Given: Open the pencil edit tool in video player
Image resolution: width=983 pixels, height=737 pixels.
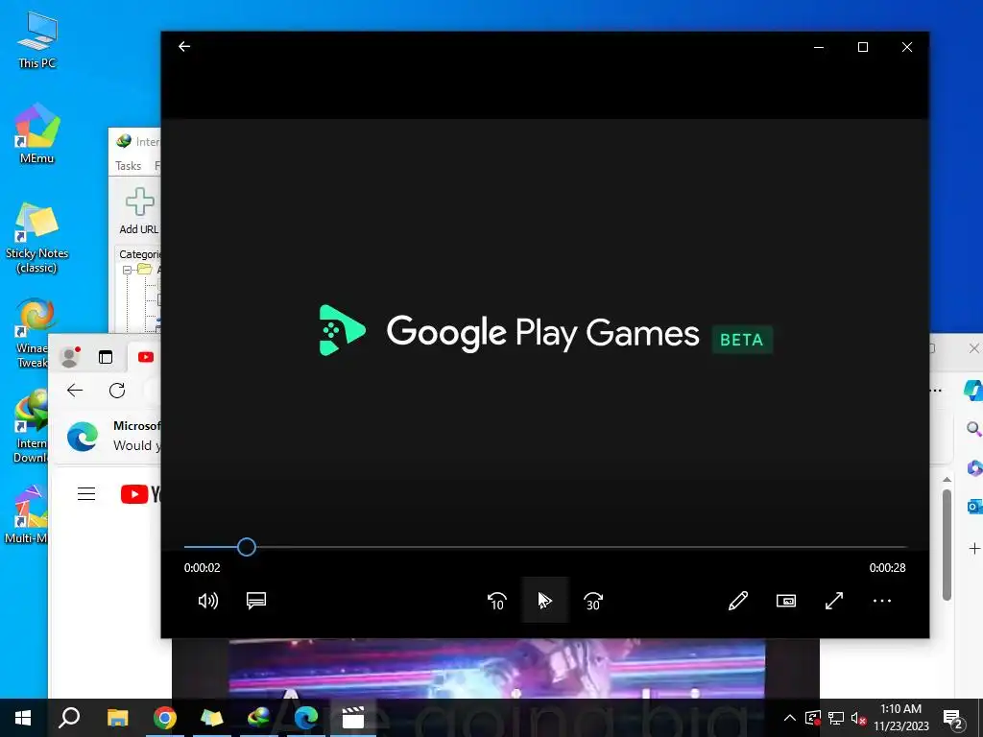Looking at the screenshot, I should click(738, 601).
